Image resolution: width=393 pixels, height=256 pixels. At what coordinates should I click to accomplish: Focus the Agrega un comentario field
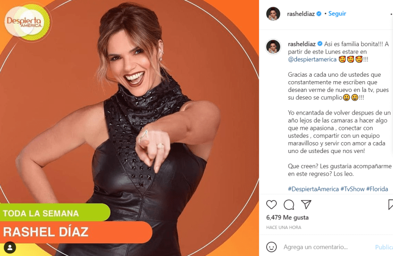326,247
